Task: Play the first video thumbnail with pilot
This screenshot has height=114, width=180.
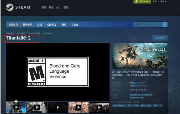Action: point(16,107)
